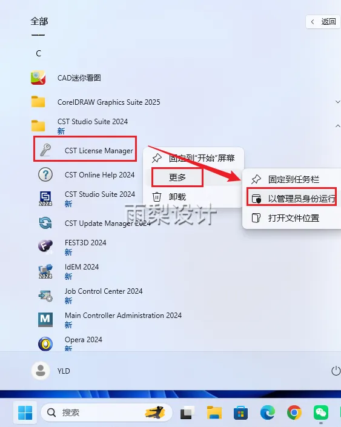Image resolution: width=341 pixels, height=427 pixels.
Task: Launch Opera 2024 icon
Action: (x=45, y=343)
